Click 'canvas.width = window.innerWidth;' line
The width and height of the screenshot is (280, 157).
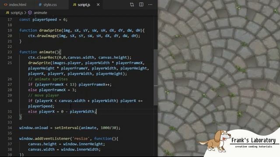tap(64, 149)
